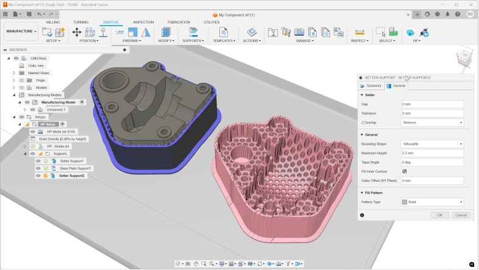Switch to the TURNING tab

click(x=81, y=22)
